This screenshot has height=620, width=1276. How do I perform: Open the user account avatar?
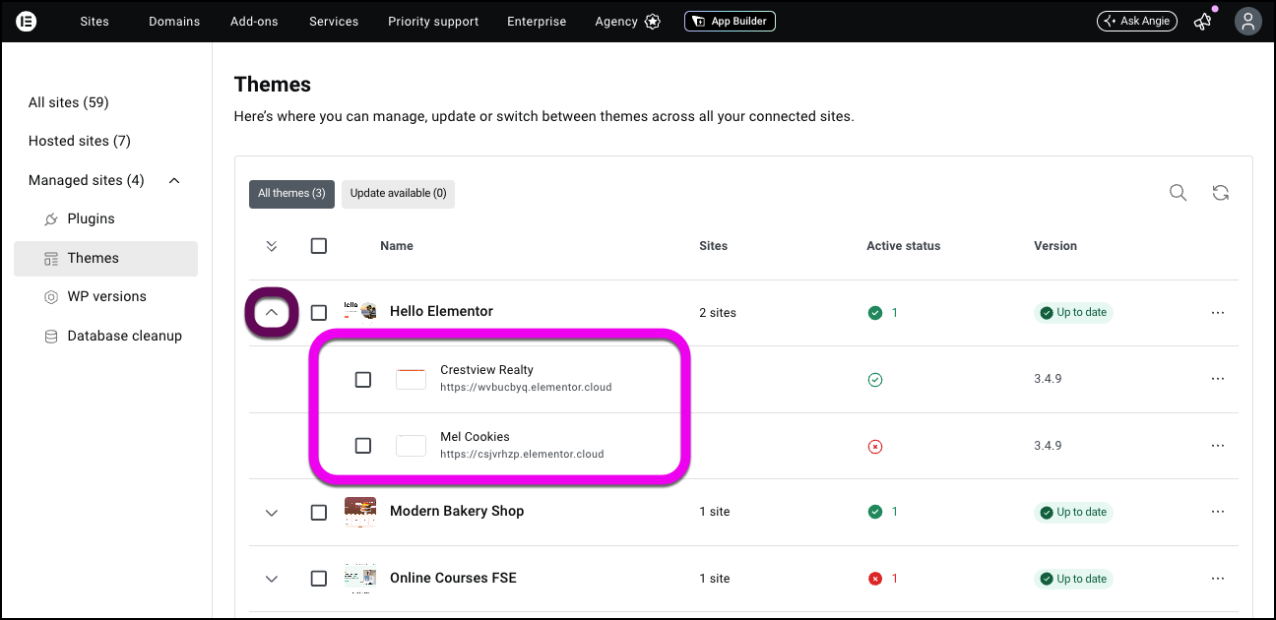point(1248,22)
